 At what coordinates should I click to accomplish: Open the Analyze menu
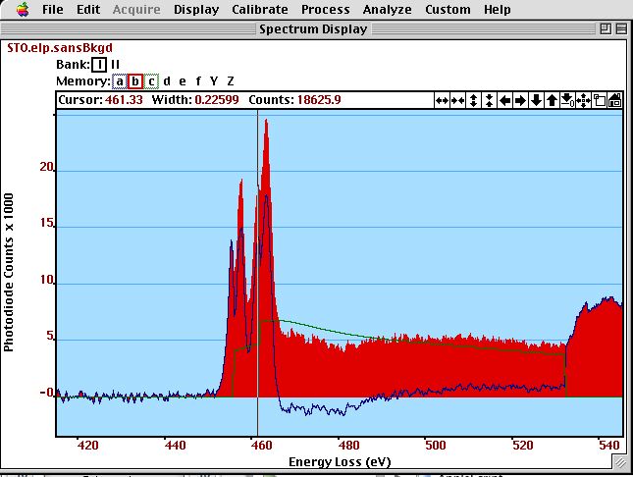coord(387,9)
